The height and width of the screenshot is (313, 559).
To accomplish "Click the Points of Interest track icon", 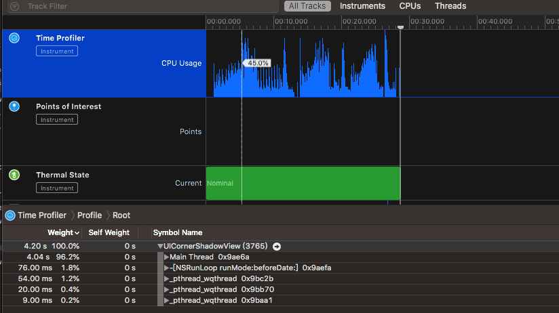I will click(14, 106).
